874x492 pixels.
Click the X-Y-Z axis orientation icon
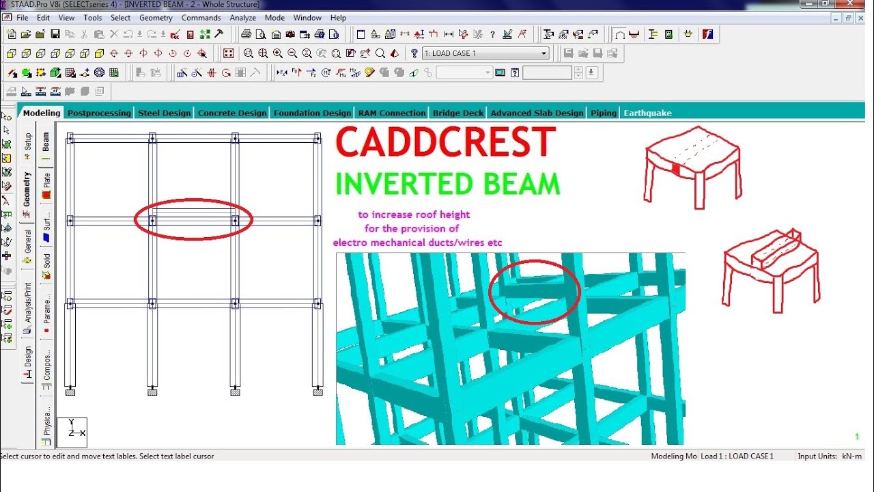click(72, 431)
